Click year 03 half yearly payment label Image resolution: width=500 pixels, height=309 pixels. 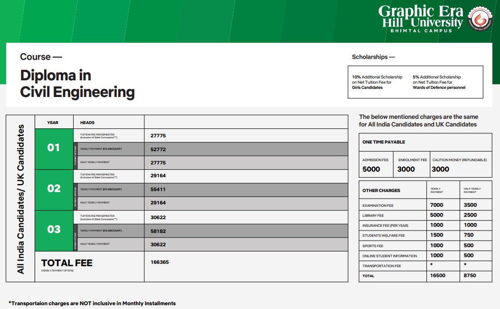(94, 244)
